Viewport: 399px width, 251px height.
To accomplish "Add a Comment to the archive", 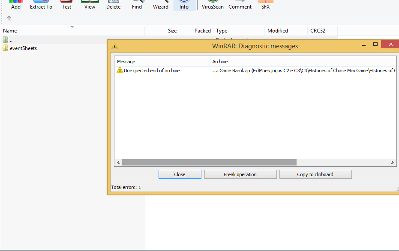I will click(x=240, y=5).
